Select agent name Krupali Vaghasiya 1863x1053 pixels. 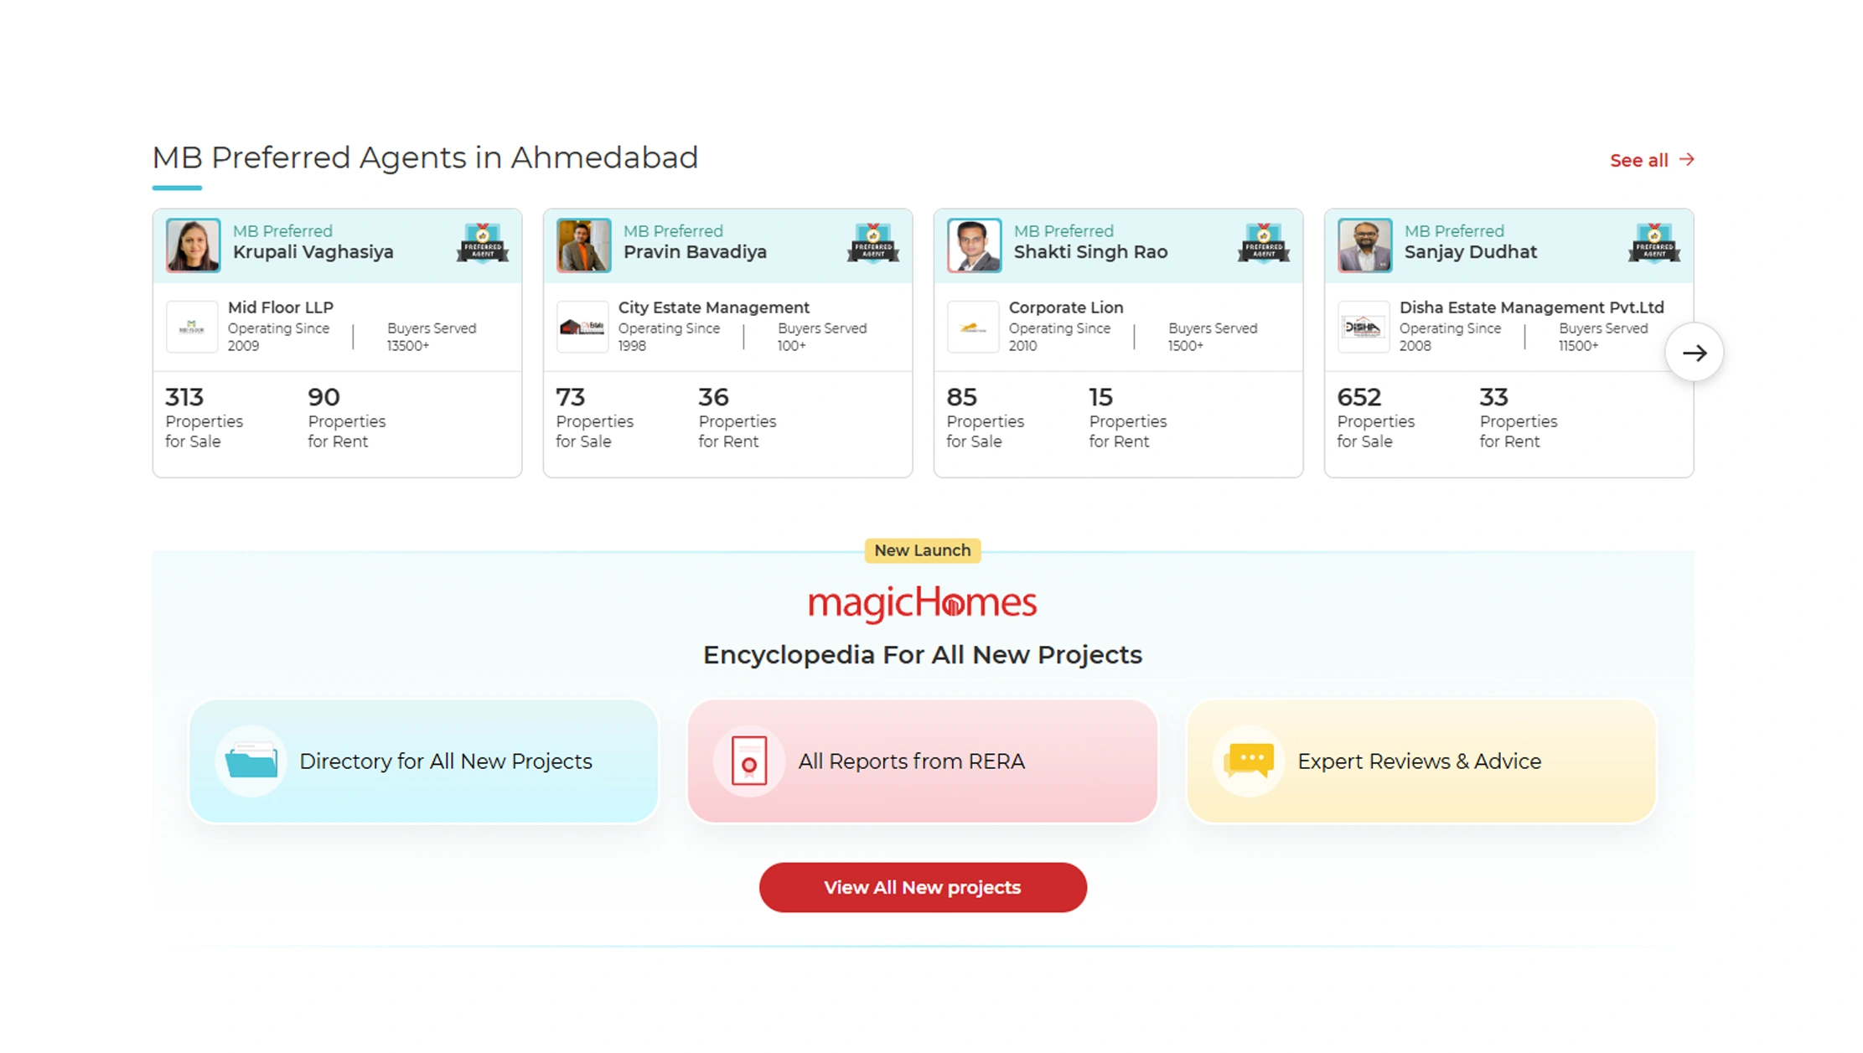(x=313, y=252)
